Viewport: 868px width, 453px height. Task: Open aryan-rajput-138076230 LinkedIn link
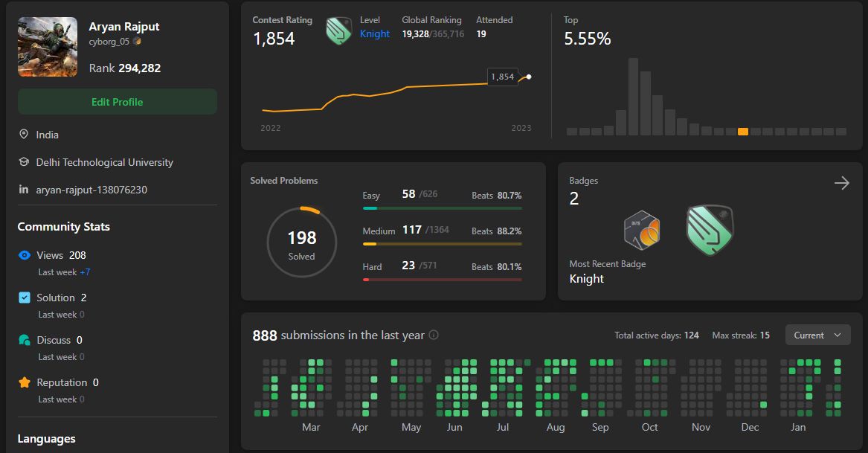[x=91, y=190]
